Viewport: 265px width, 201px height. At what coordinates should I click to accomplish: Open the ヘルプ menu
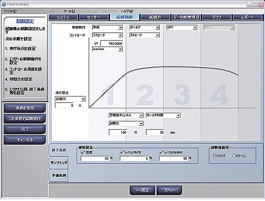tap(127, 11)
